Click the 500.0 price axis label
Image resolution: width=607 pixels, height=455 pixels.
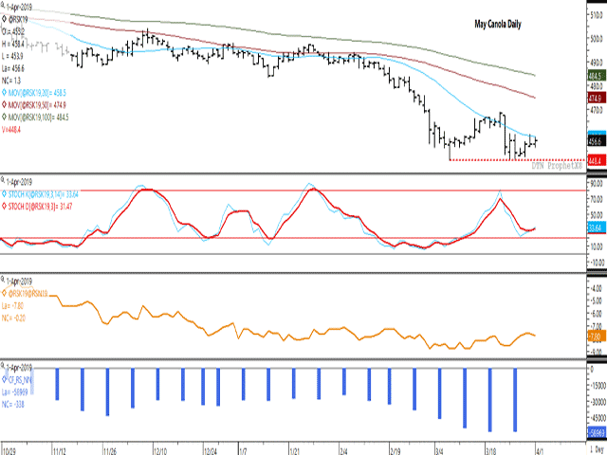(x=597, y=38)
